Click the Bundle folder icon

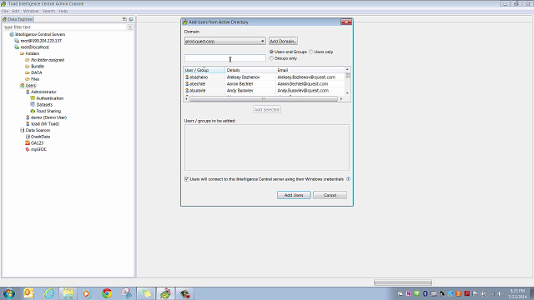pos(28,67)
